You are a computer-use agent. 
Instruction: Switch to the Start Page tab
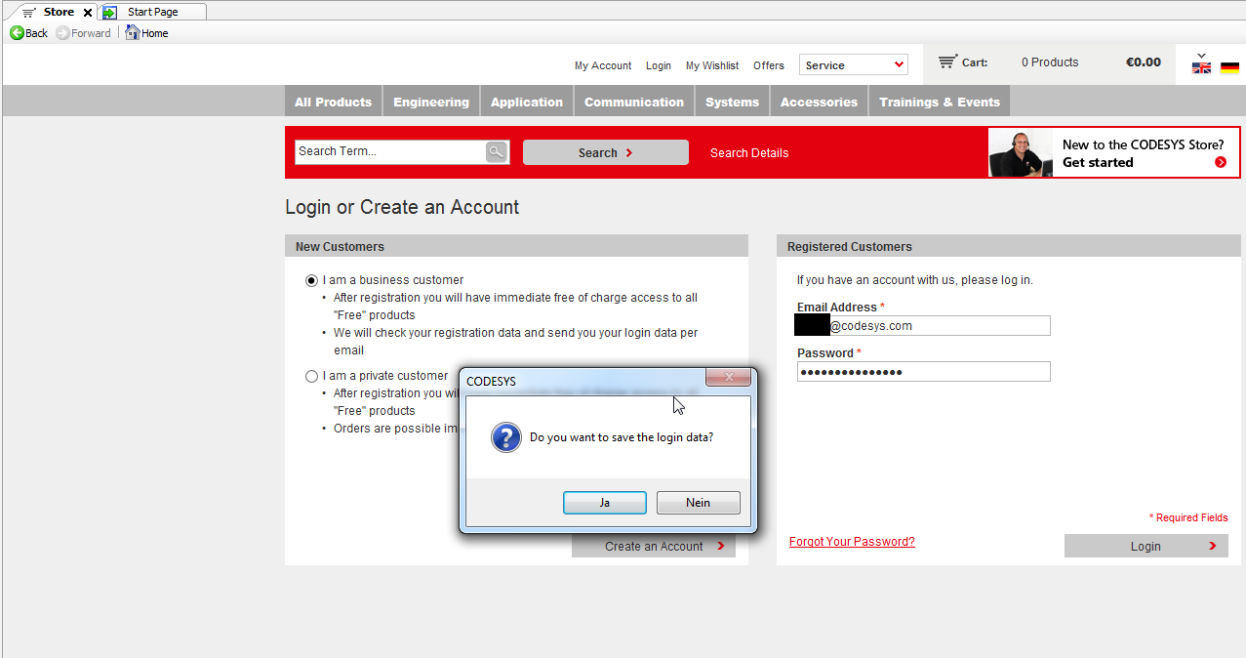tap(152, 12)
